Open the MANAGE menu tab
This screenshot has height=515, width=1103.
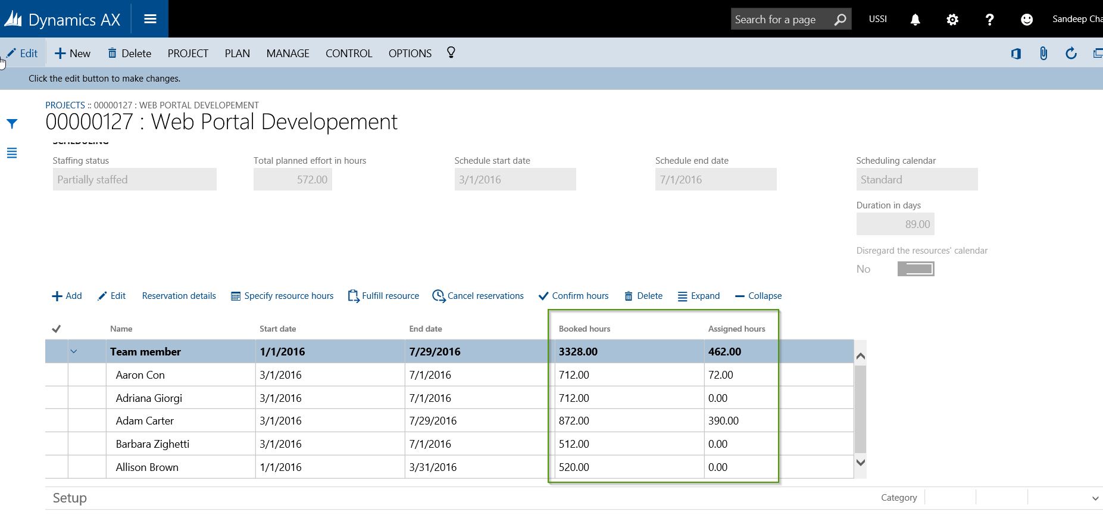tap(288, 54)
